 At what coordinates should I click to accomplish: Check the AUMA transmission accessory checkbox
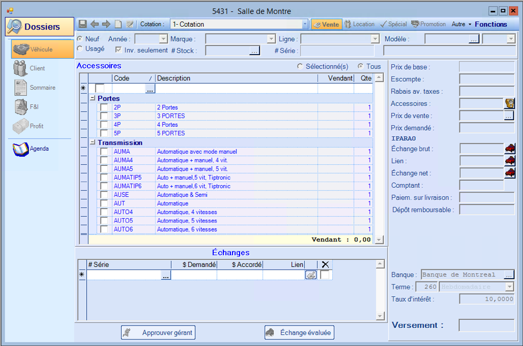104,152
